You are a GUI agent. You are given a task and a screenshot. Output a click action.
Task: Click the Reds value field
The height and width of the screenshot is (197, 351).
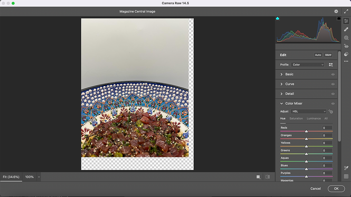pyautogui.click(x=327, y=128)
